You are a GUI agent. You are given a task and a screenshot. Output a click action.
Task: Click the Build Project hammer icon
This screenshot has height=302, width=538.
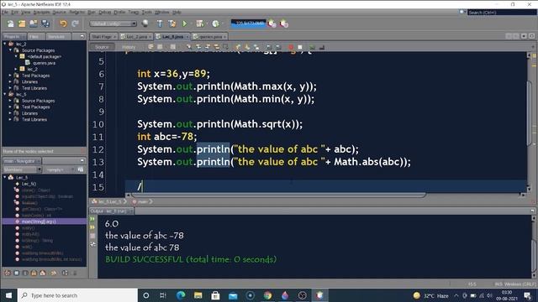point(160,23)
